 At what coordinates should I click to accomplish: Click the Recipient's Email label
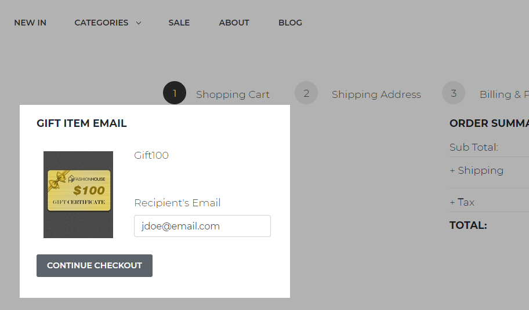click(x=177, y=203)
